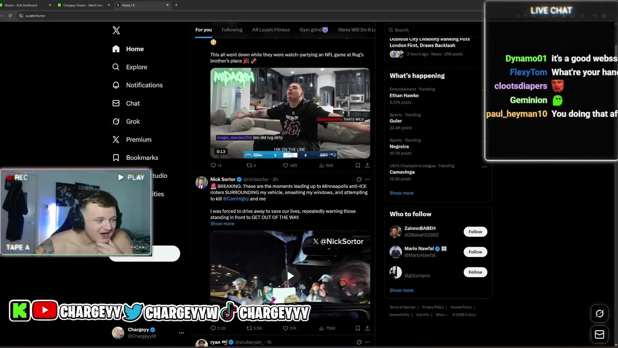Play Nick Sortor's video
The height and width of the screenshot is (348, 618).
pos(290,275)
